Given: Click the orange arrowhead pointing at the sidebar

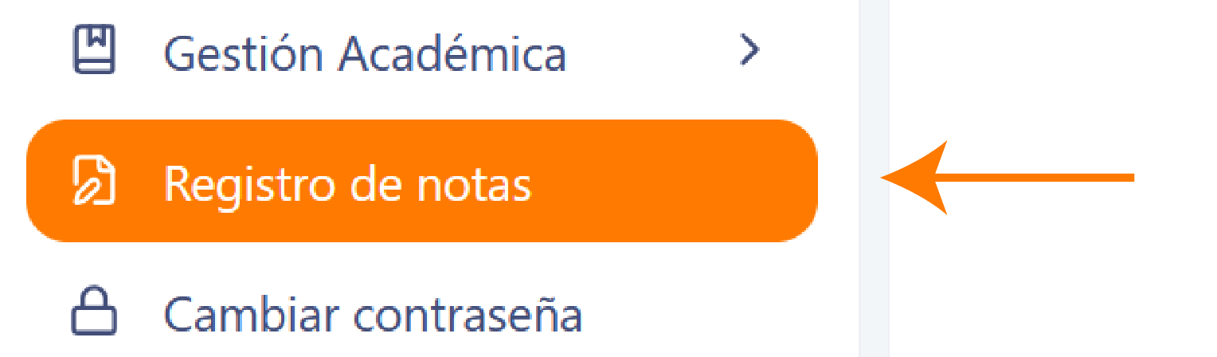Looking at the screenshot, I should (914, 178).
